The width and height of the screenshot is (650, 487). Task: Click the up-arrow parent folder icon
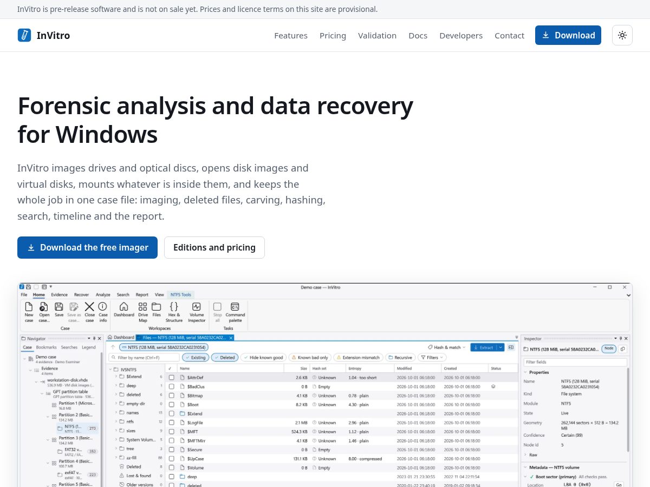[x=113, y=347]
